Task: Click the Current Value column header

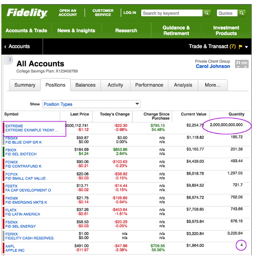Action: pos(194,114)
